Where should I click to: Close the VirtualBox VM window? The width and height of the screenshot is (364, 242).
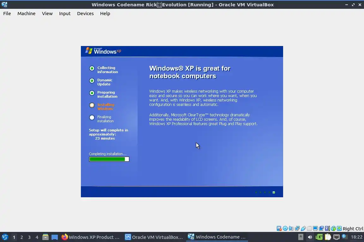click(360, 5)
